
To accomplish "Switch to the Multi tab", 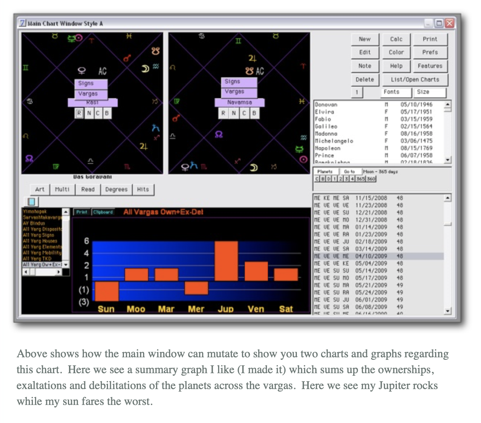I will pos(62,189).
